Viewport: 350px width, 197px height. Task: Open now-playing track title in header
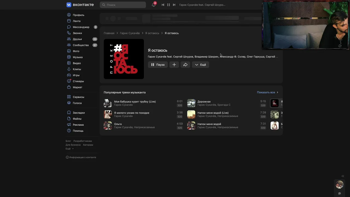[x=202, y=5]
